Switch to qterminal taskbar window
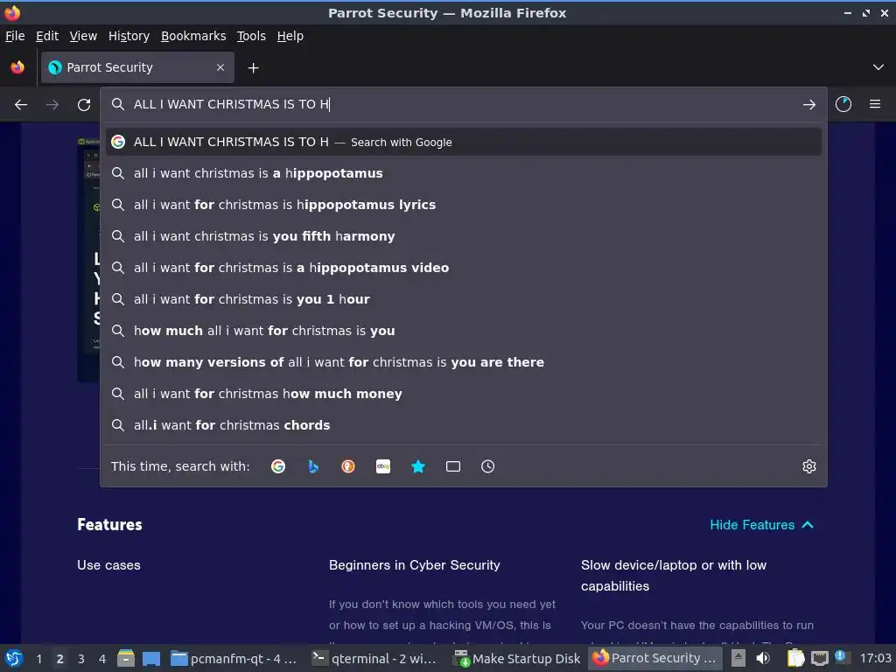The height and width of the screenshot is (672, 896). point(375,658)
